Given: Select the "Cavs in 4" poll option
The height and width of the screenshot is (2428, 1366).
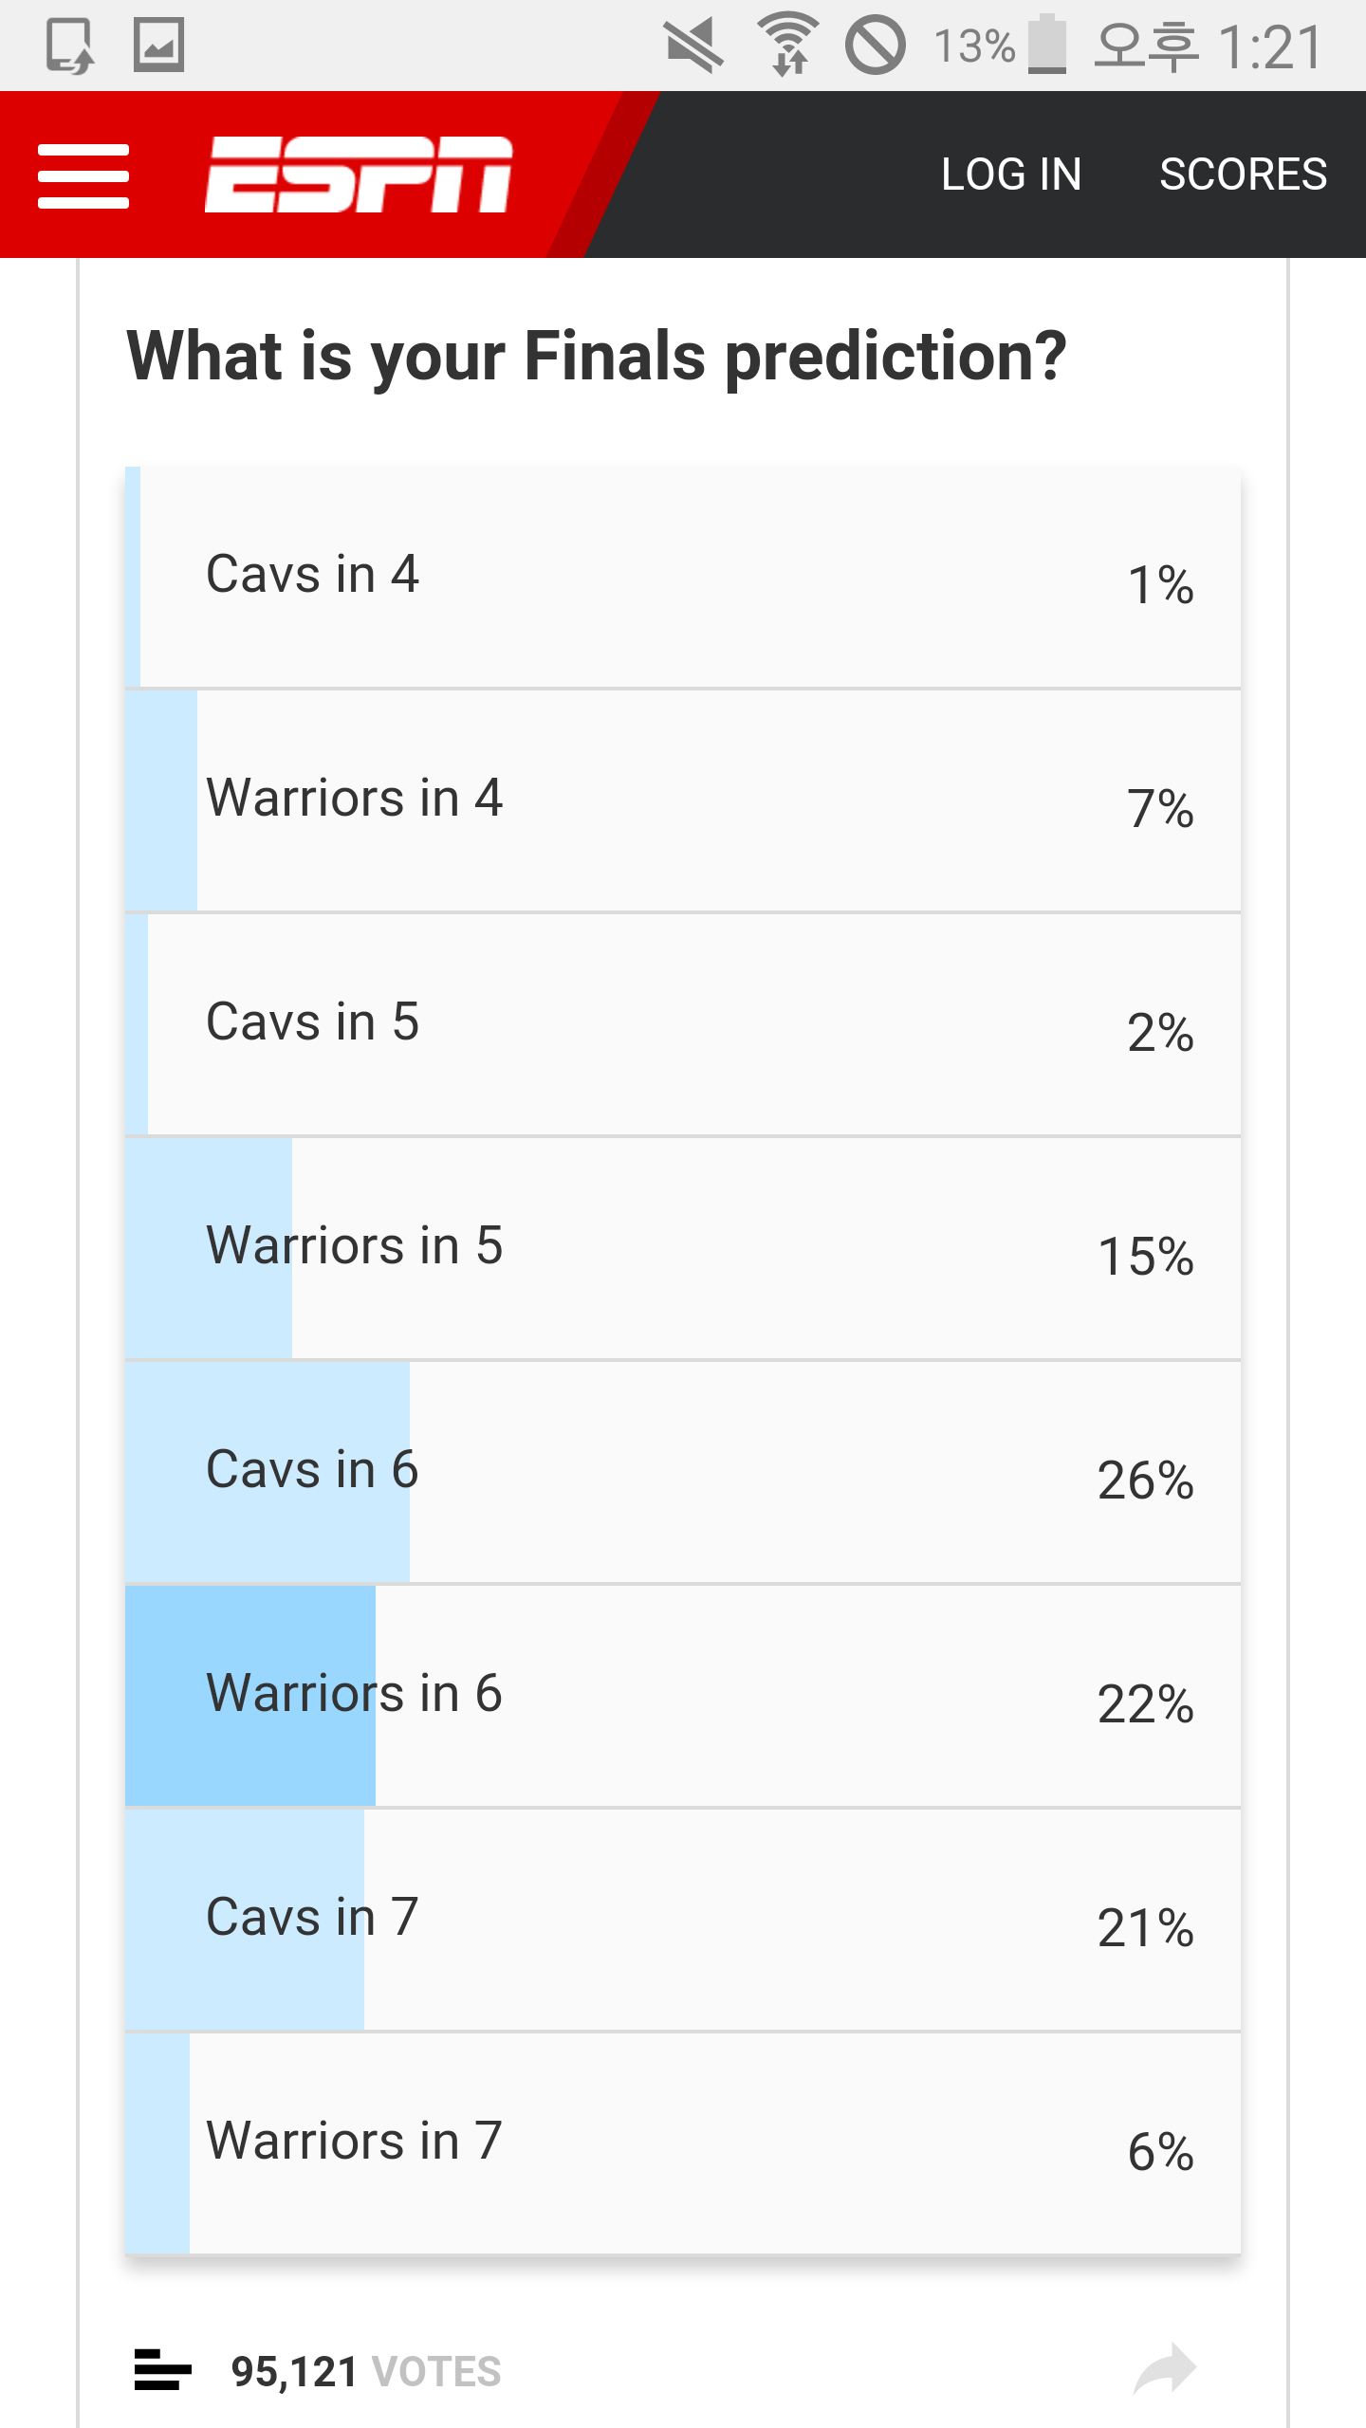Looking at the screenshot, I should (x=683, y=577).
